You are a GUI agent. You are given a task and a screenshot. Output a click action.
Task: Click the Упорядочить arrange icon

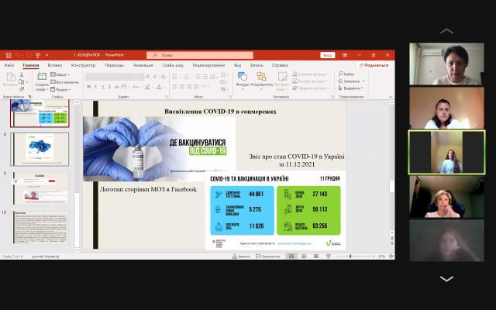261,81
